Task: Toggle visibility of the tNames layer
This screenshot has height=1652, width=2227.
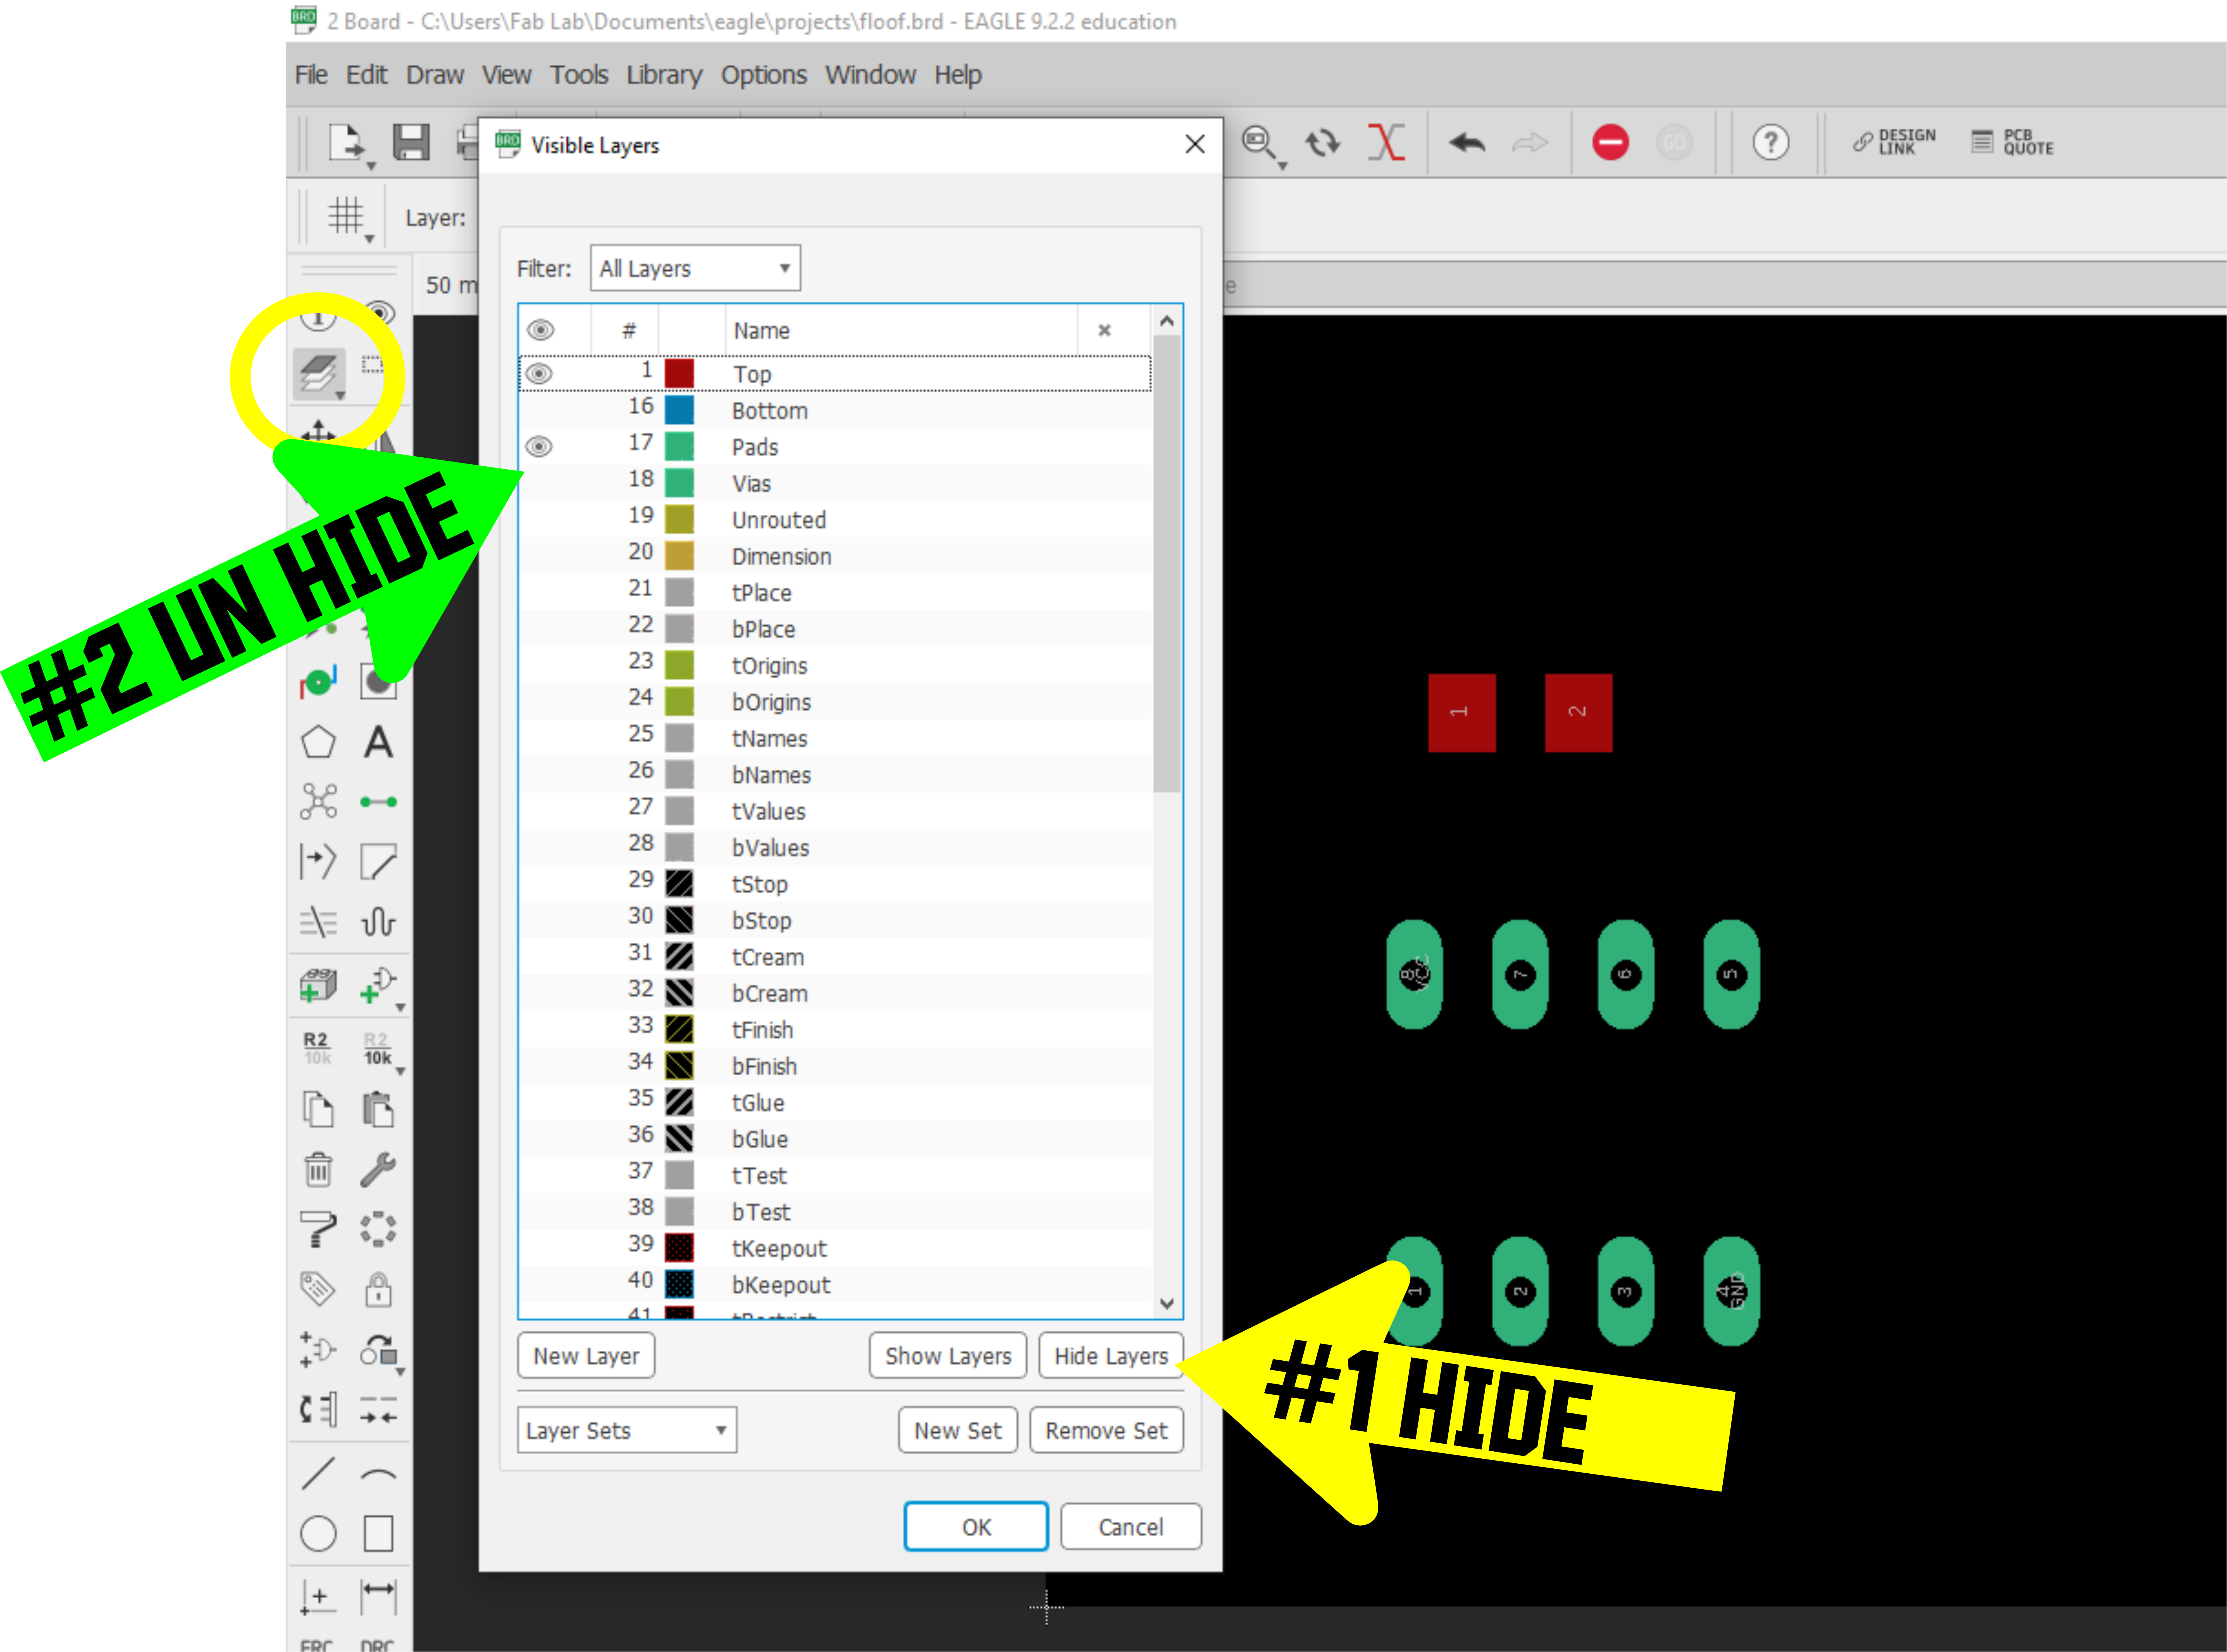Action: tap(538, 738)
